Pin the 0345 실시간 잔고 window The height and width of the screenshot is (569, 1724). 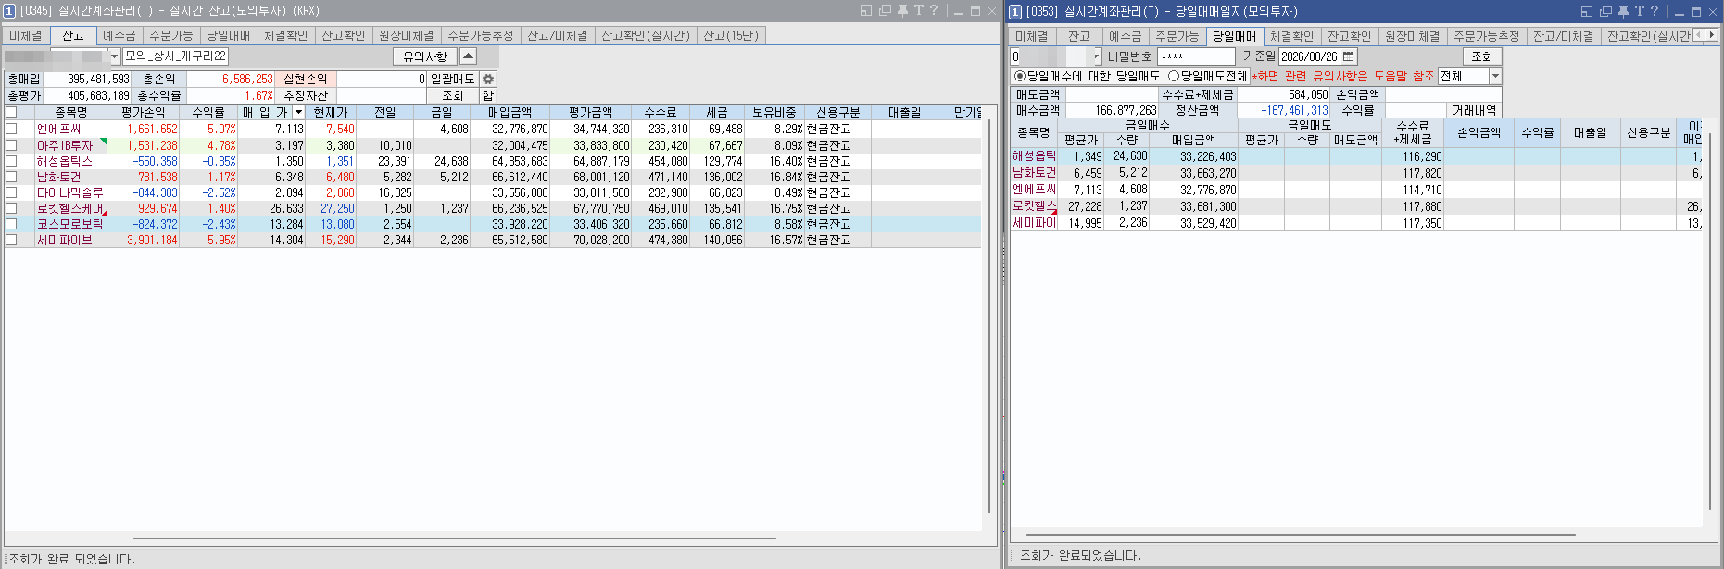pos(902,11)
